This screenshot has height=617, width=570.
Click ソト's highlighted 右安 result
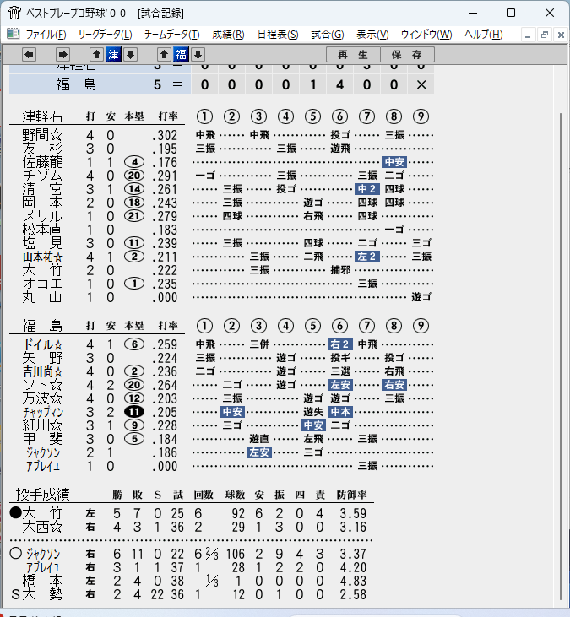[x=394, y=385]
